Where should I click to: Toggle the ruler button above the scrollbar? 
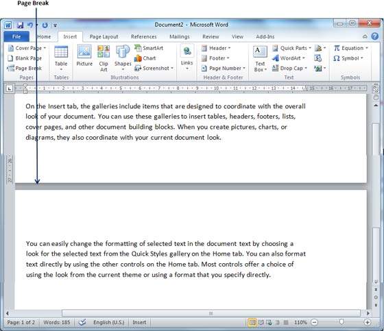[x=376, y=89]
